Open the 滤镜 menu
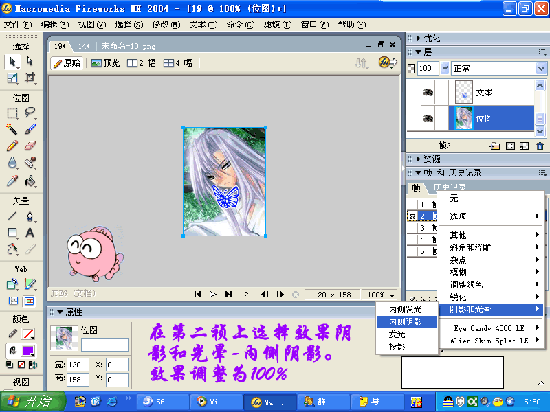Screen dimensions: 550x412 pyautogui.click(x=278, y=25)
